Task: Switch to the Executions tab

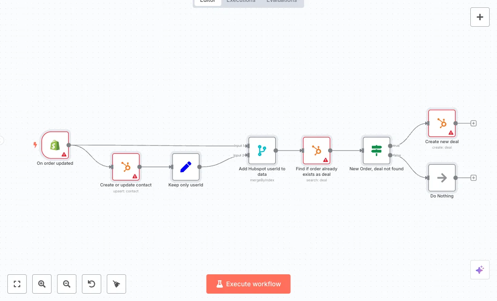Action: (x=241, y=1)
